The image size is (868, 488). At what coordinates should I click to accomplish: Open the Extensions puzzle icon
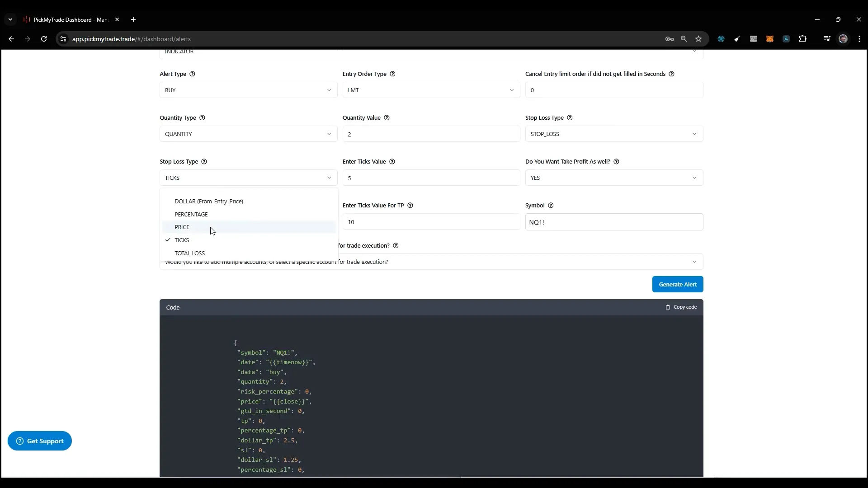(x=803, y=39)
